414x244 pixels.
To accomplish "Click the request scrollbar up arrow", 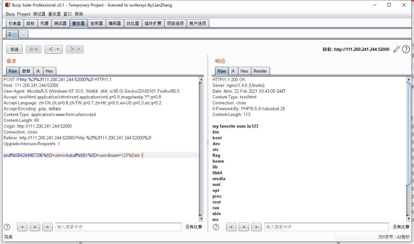I will pos(201,79).
